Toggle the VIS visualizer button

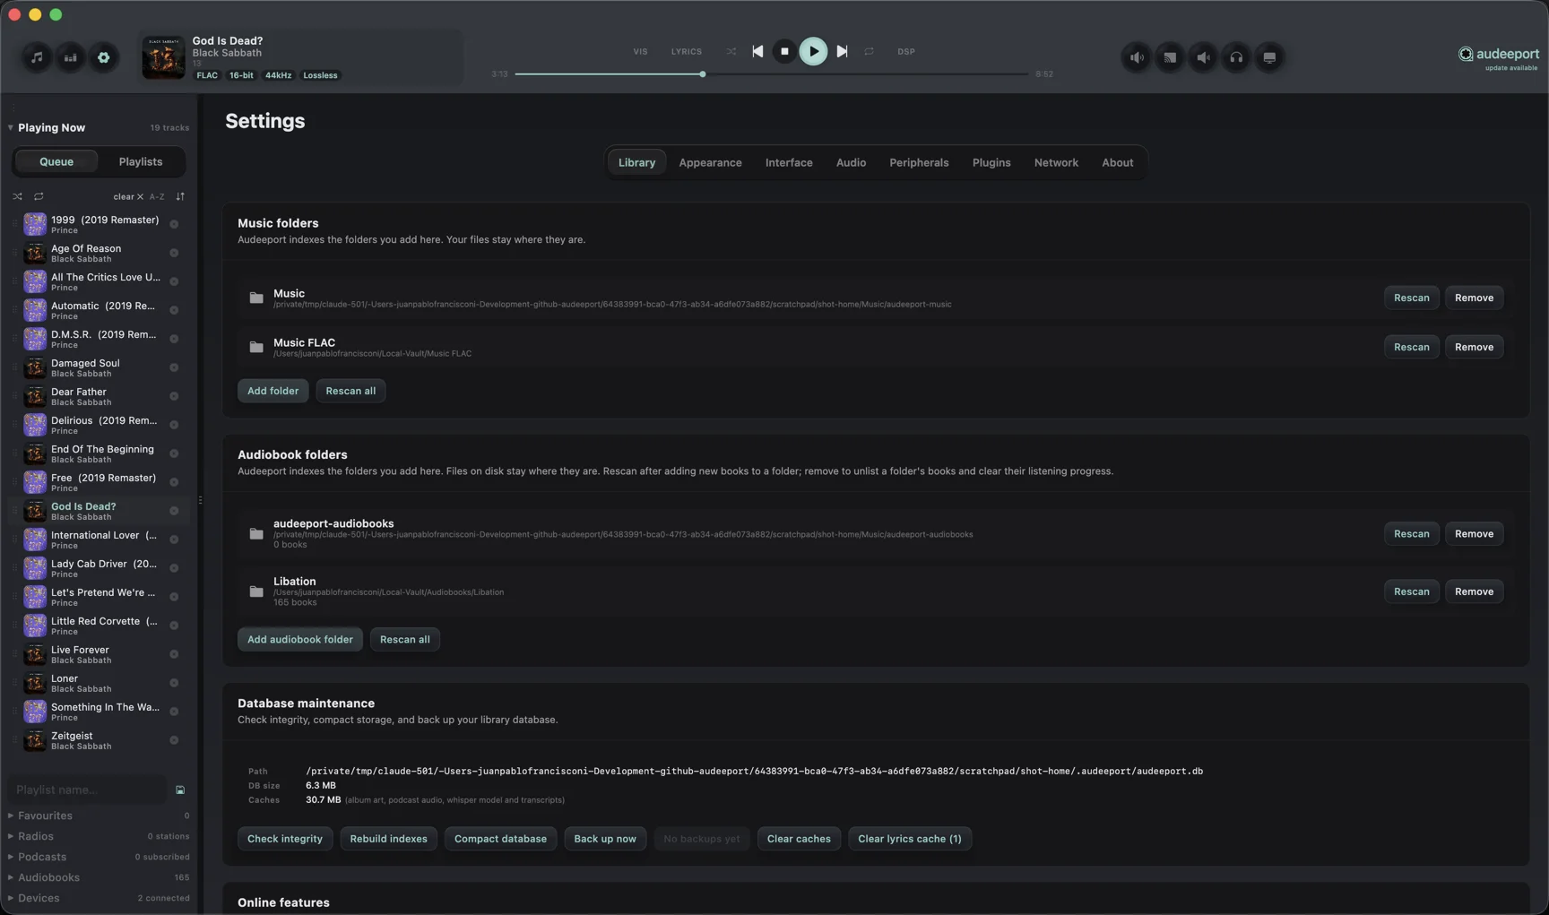click(x=640, y=51)
